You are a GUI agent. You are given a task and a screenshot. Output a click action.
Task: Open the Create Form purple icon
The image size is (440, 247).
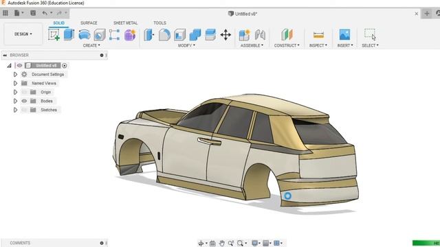click(130, 35)
